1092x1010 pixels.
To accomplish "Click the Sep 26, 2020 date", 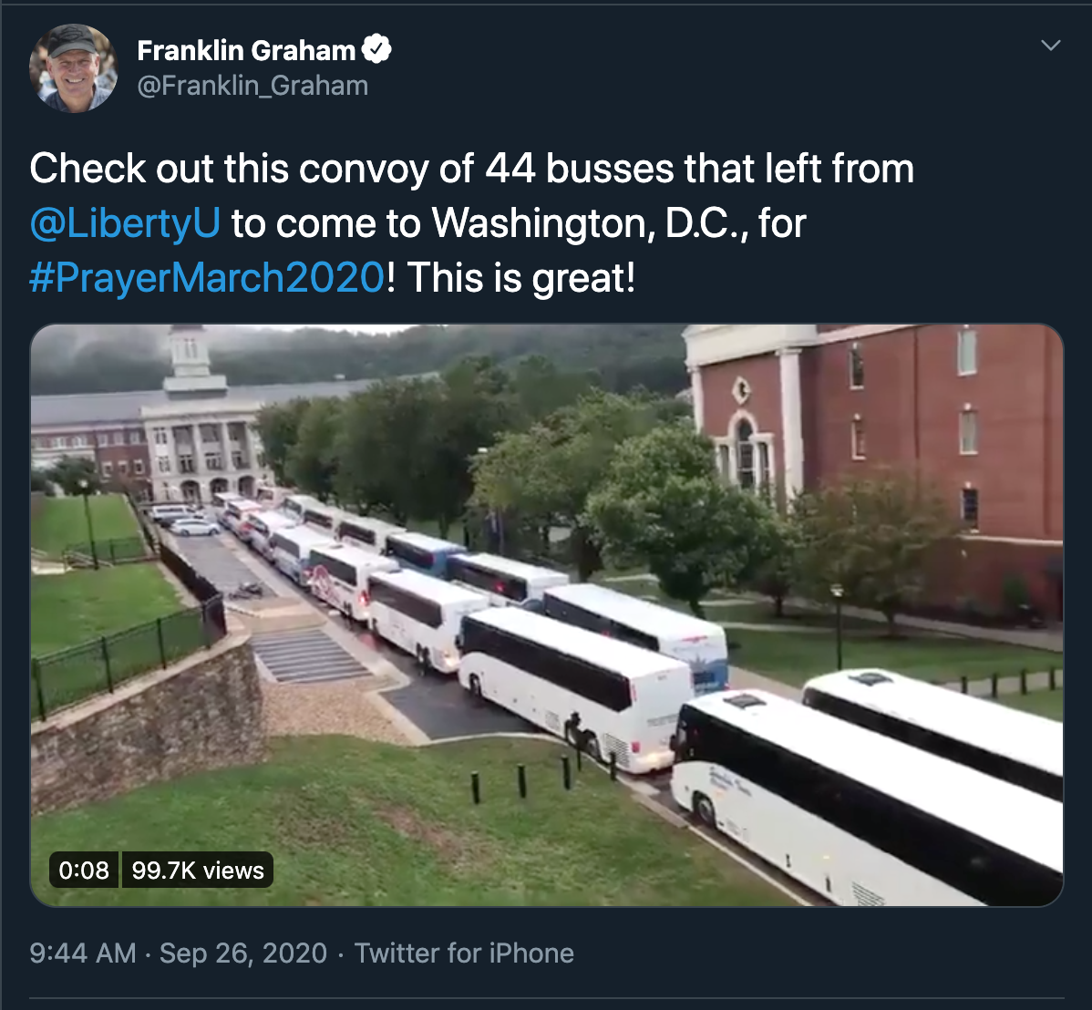I will coord(243,953).
